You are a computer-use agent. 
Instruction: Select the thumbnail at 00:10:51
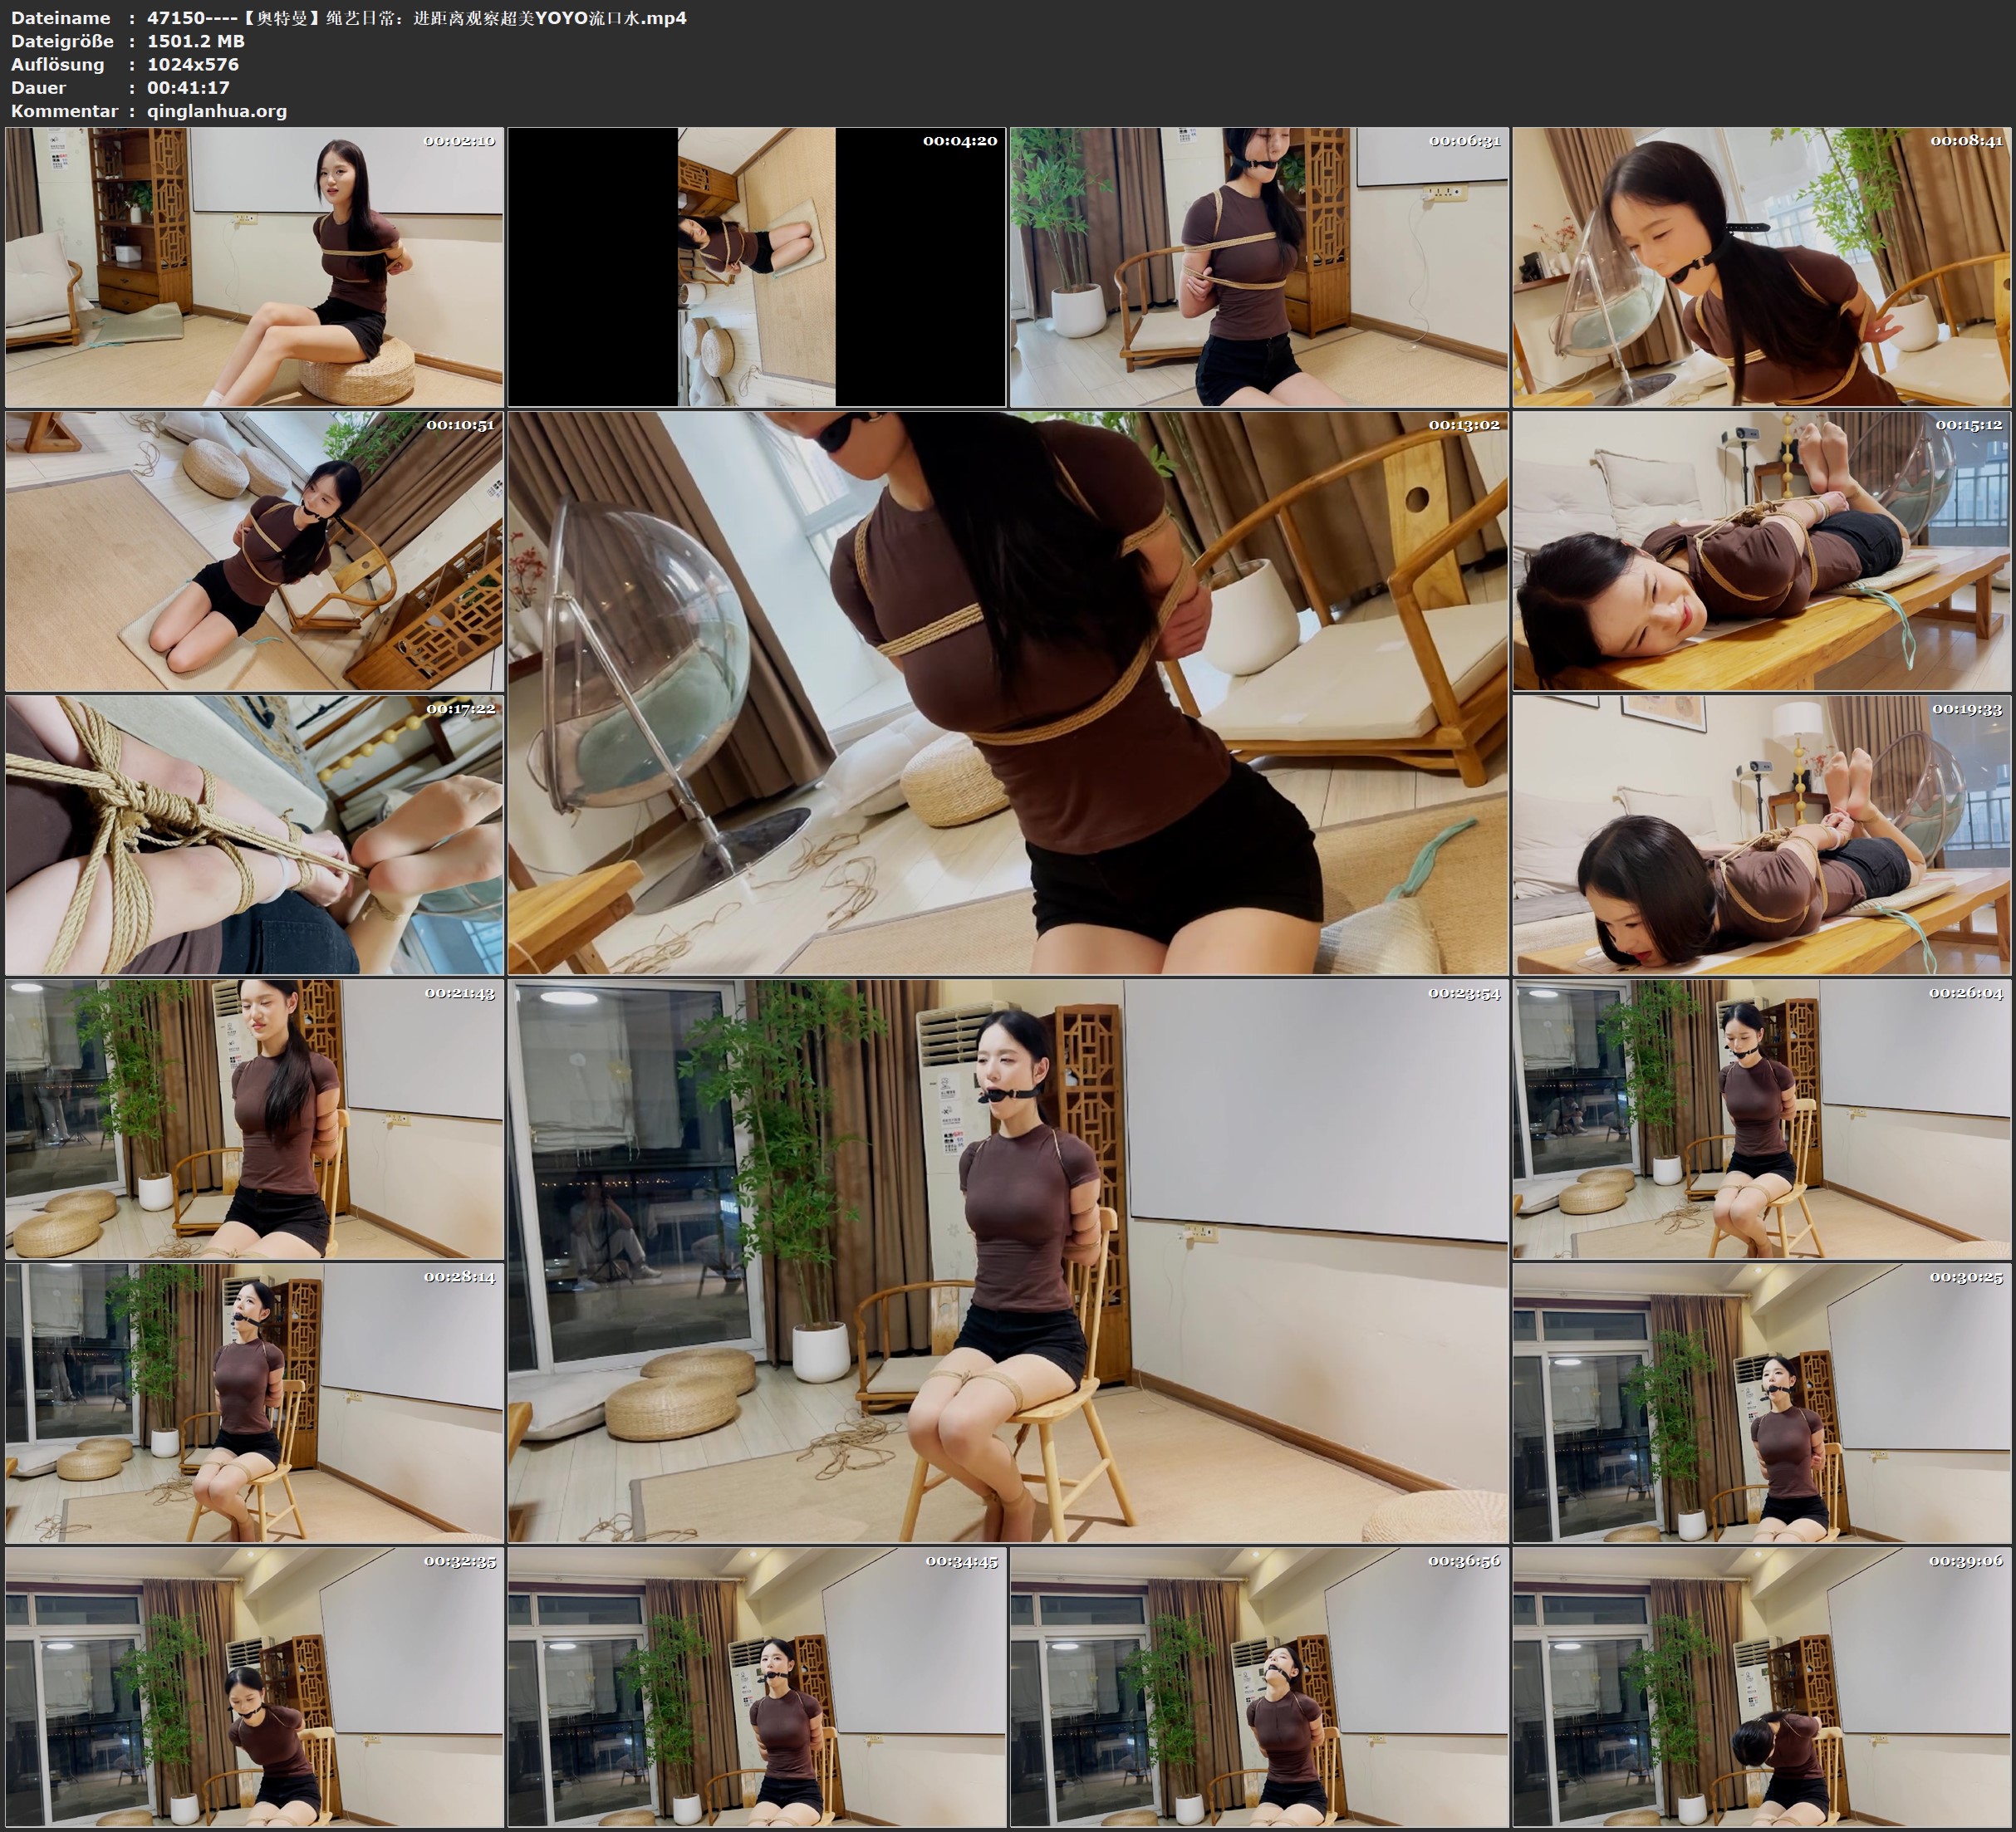click(254, 551)
